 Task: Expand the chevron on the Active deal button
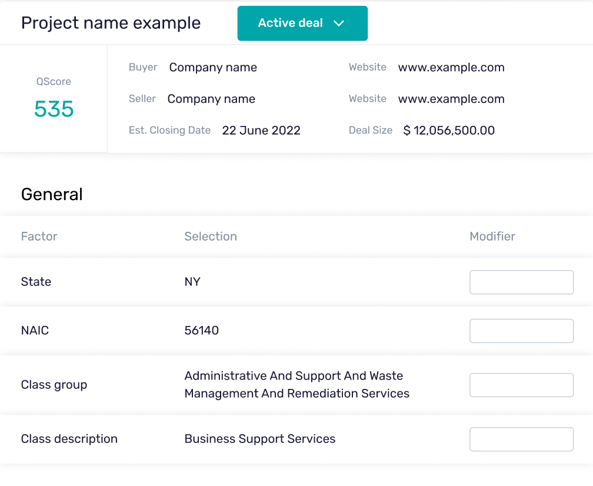click(339, 24)
